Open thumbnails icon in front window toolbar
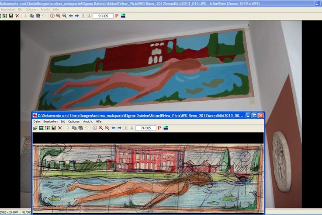The height and width of the screenshot is (215, 322). (47, 128)
